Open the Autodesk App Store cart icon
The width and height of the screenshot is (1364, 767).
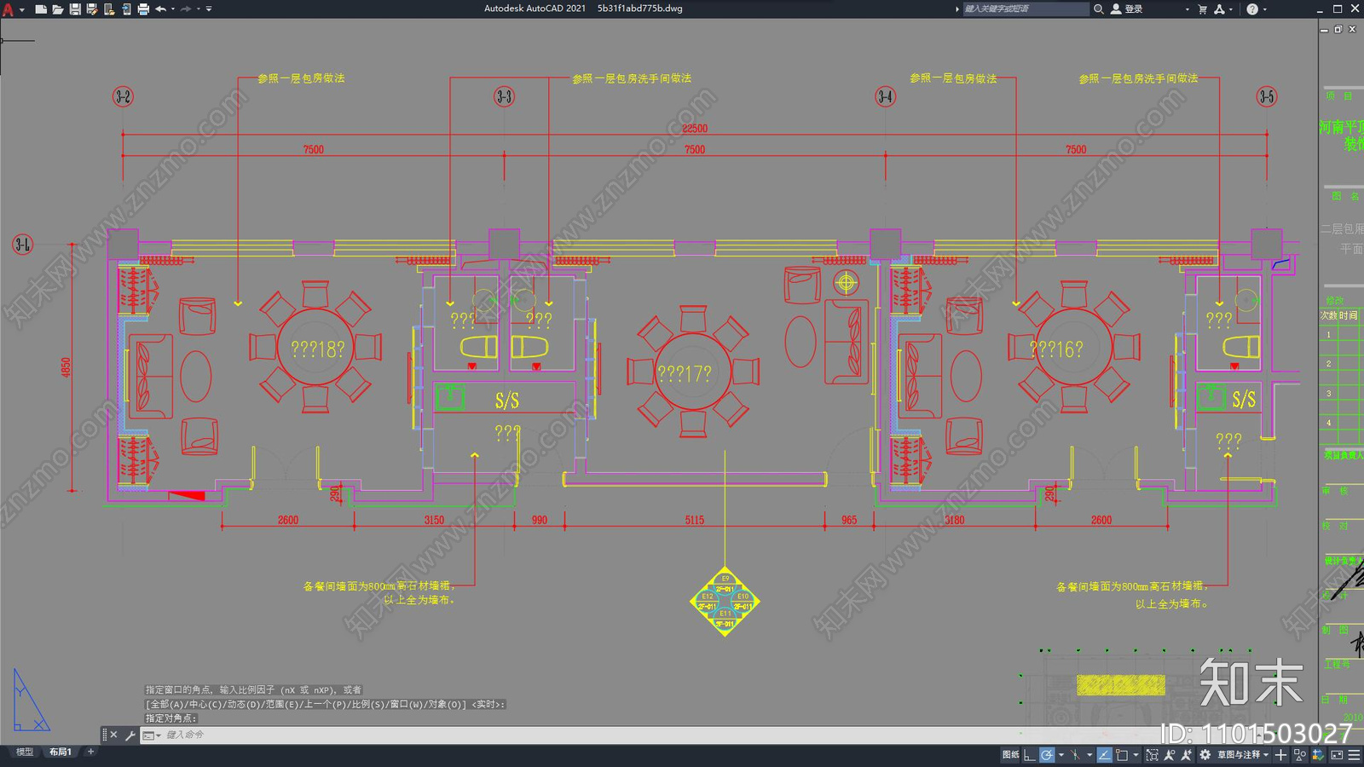coord(1203,9)
